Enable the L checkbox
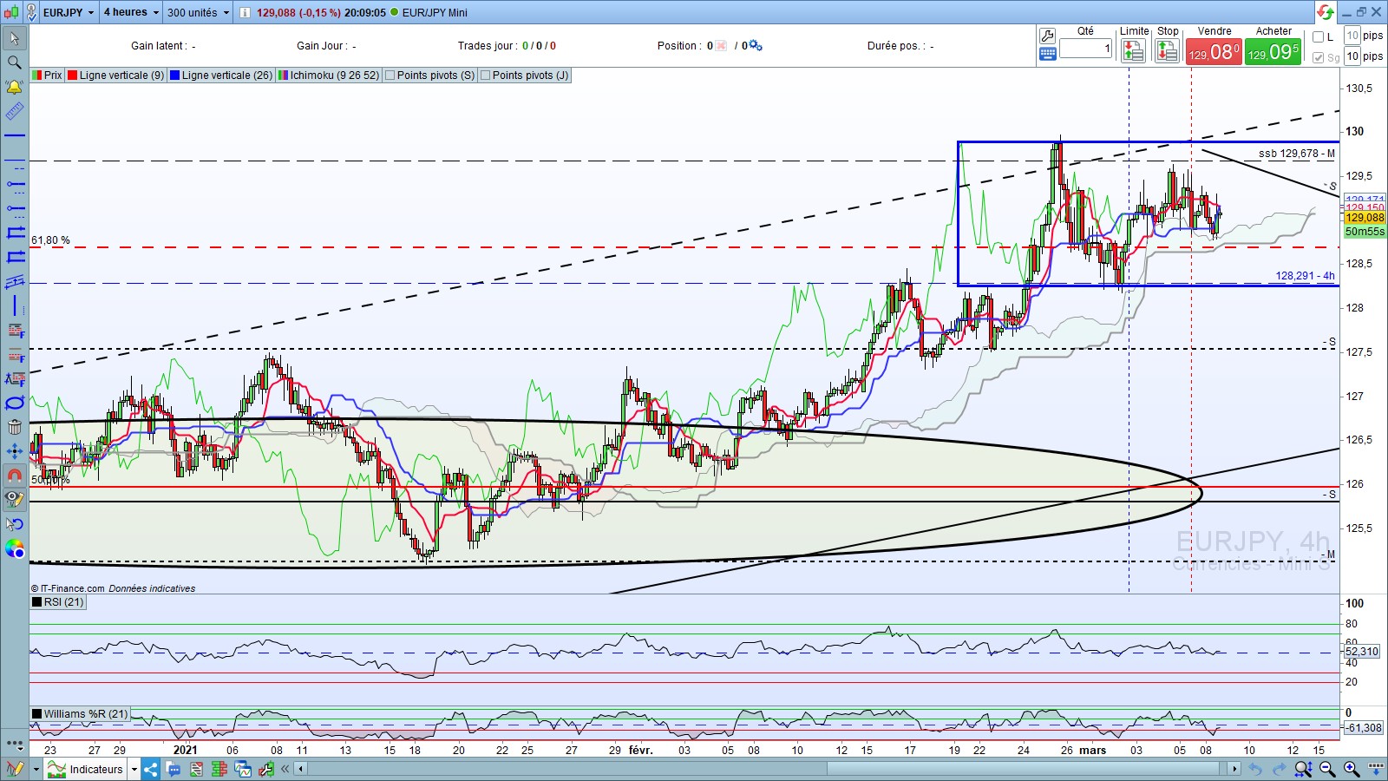The image size is (1388, 781). (x=1319, y=36)
